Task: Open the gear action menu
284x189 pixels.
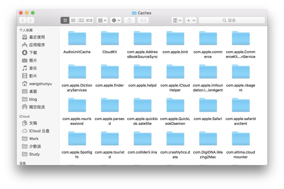Action: [116, 20]
